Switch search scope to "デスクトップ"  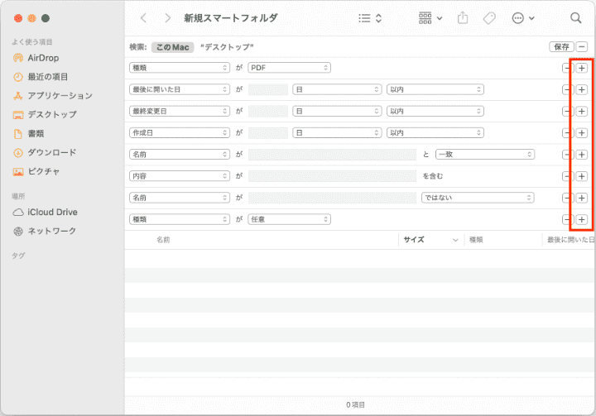[x=227, y=47]
